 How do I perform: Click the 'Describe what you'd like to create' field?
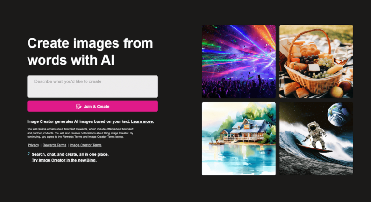[x=93, y=86]
